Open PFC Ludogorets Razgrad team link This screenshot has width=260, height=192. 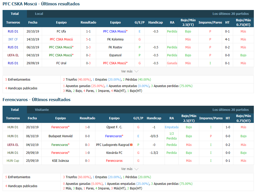point(113,145)
